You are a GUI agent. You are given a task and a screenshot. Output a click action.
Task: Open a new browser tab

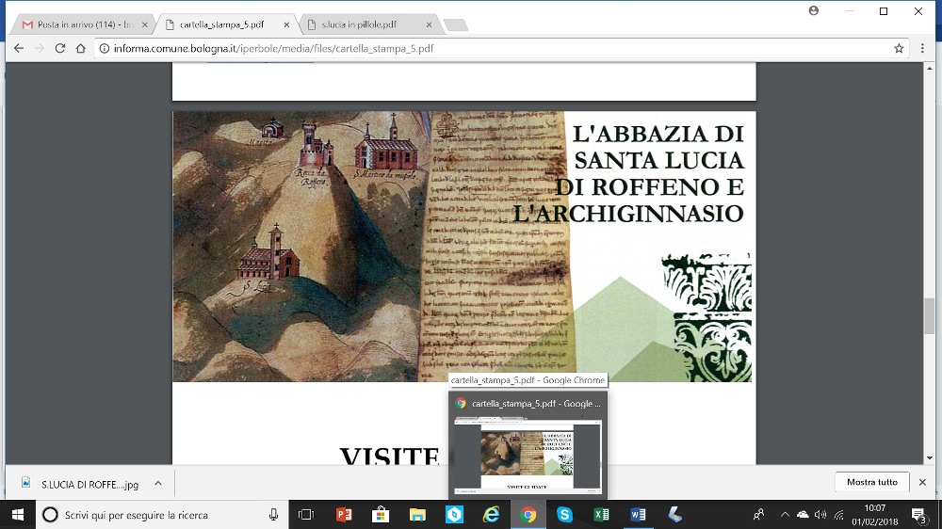456,24
